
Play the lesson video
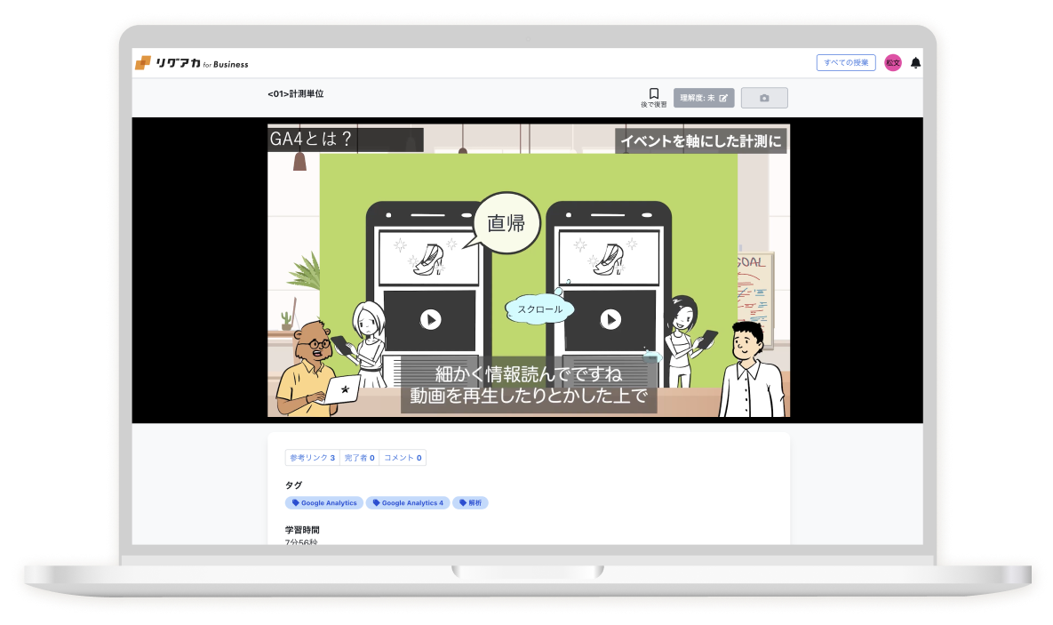point(529,270)
